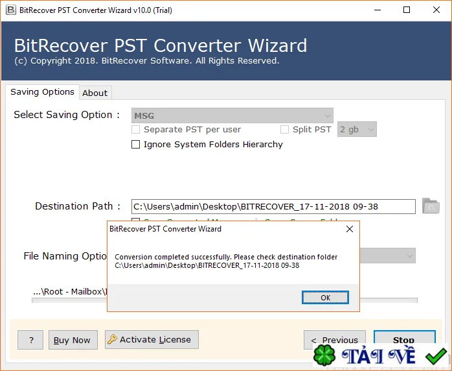The height and width of the screenshot is (371, 452).
Task: Click the question mark help button
Action: tap(30, 340)
